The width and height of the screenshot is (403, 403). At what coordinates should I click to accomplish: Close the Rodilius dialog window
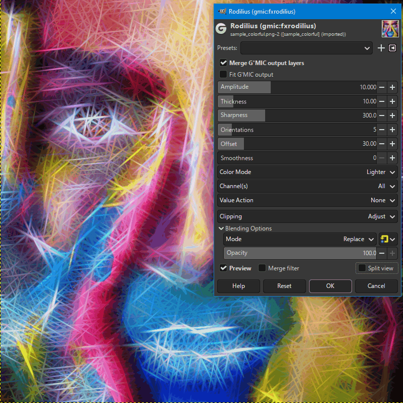[x=393, y=11]
